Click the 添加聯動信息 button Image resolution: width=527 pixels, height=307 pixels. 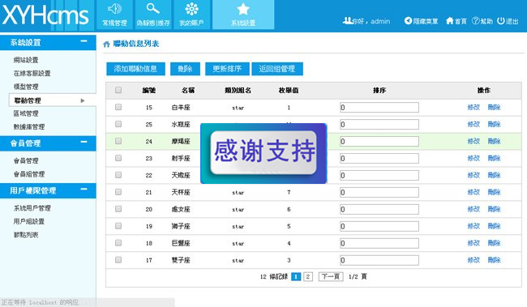click(x=135, y=69)
